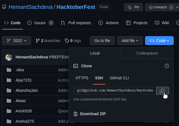Screen dimensions: 179x126
Task: Open the Ajay7231 folder
Action: pyautogui.click(x=24, y=80)
